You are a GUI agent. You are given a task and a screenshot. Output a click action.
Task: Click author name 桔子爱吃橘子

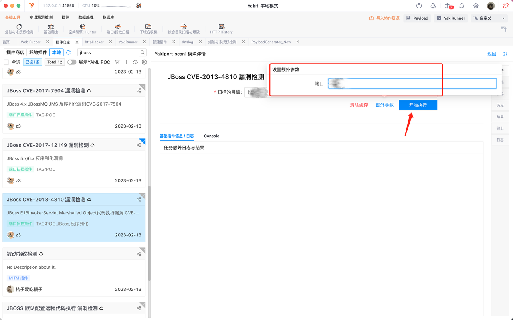click(x=29, y=289)
